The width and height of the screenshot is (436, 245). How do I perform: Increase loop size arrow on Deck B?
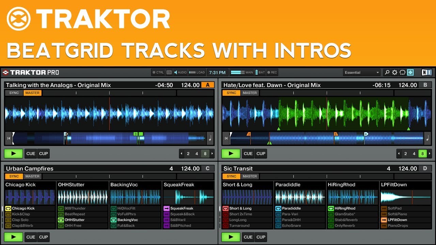430,154
